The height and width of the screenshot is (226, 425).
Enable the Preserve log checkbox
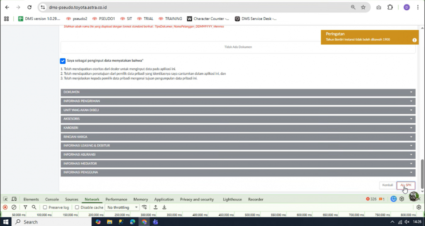point(45,207)
